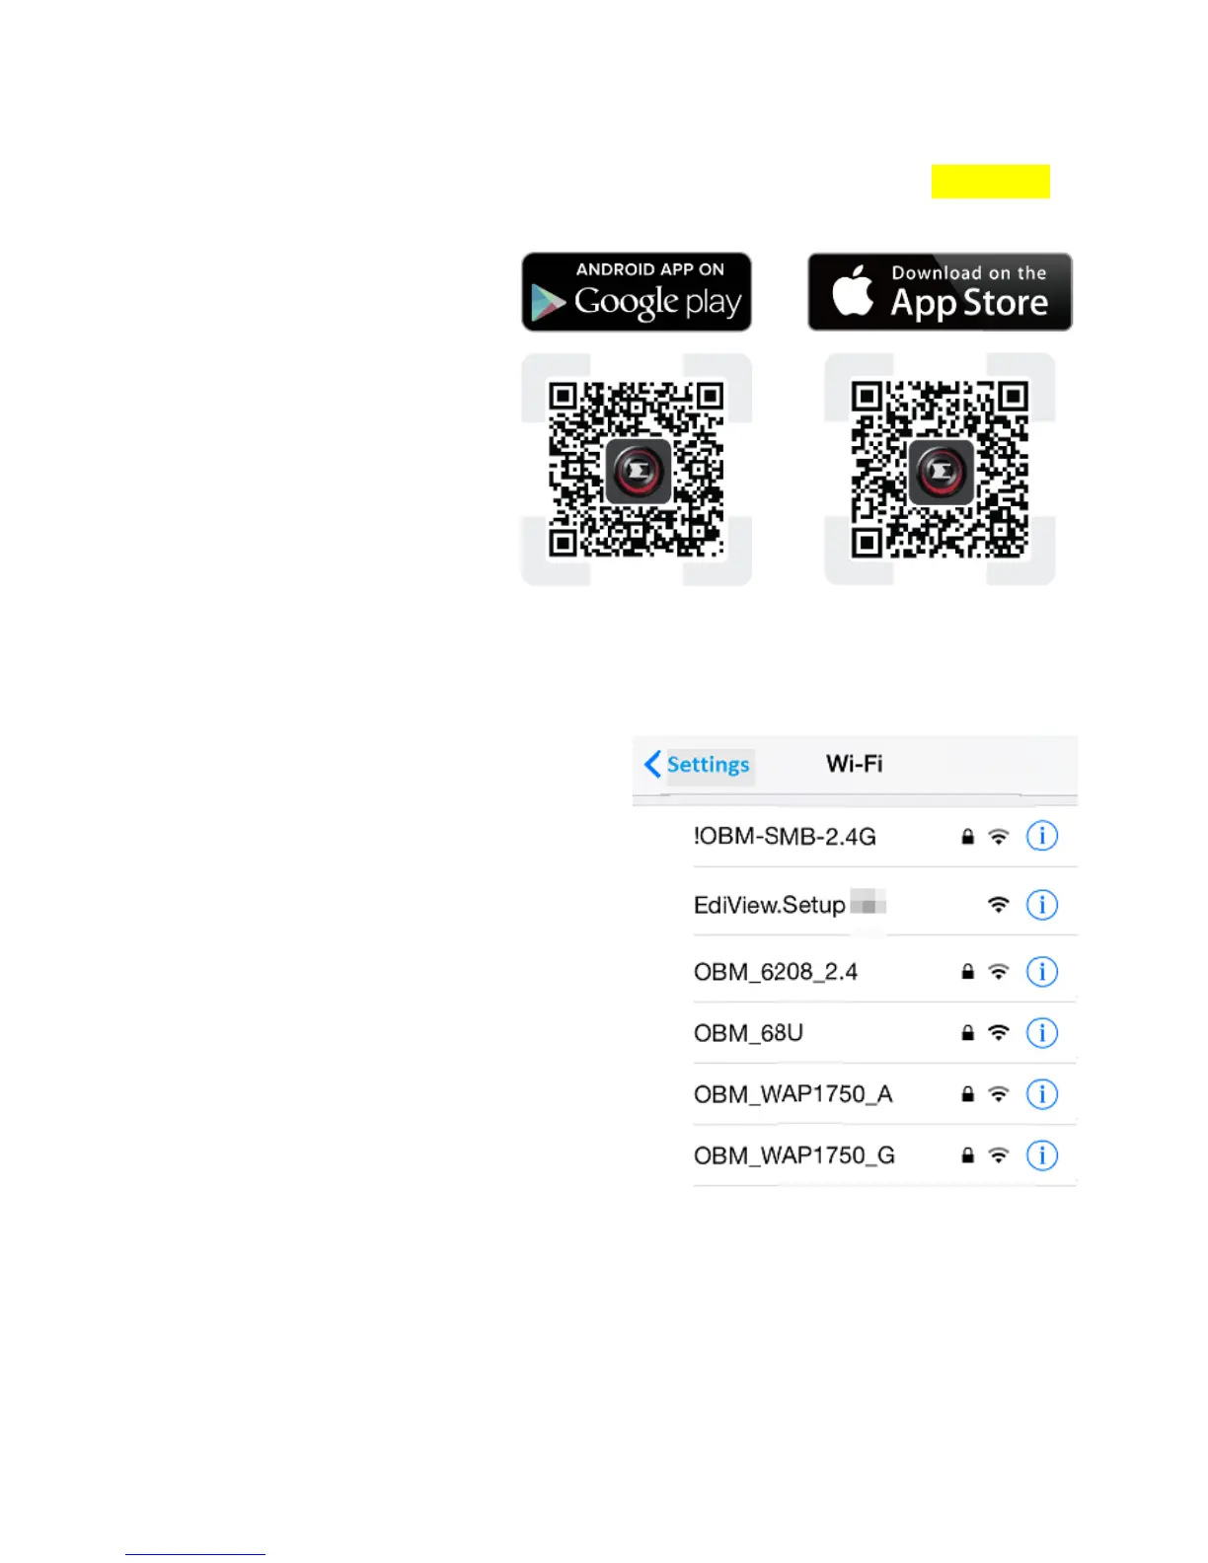The width and height of the screenshot is (1208, 1563).
Task: Select the EdiView.Setup Wi-Fi network
Action: tap(884, 904)
